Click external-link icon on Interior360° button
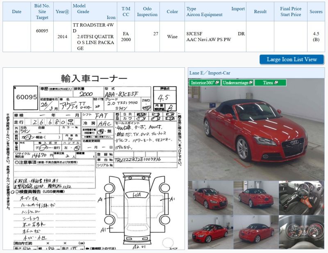Viewport: 328px width, 253px height. pos(217,83)
